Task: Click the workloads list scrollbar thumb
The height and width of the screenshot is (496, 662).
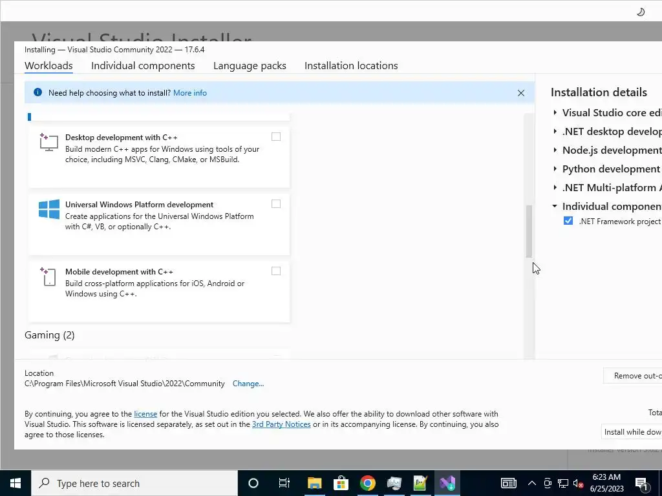Action: [529, 231]
